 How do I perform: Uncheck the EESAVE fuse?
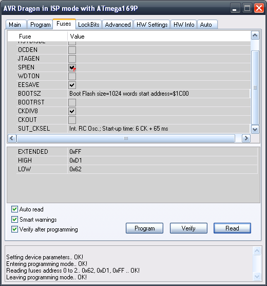[x=72, y=85]
